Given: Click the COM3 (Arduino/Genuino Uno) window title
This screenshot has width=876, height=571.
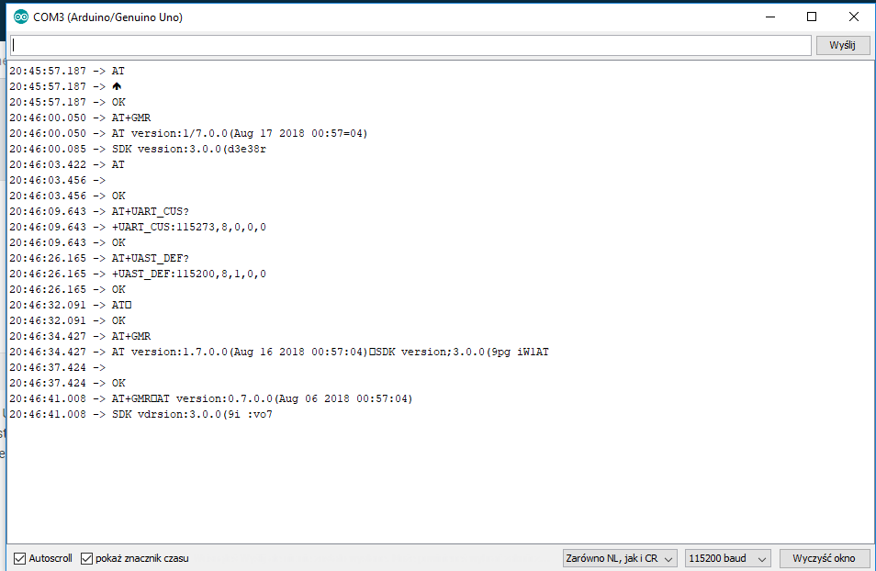Looking at the screenshot, I should coord(107,17).
